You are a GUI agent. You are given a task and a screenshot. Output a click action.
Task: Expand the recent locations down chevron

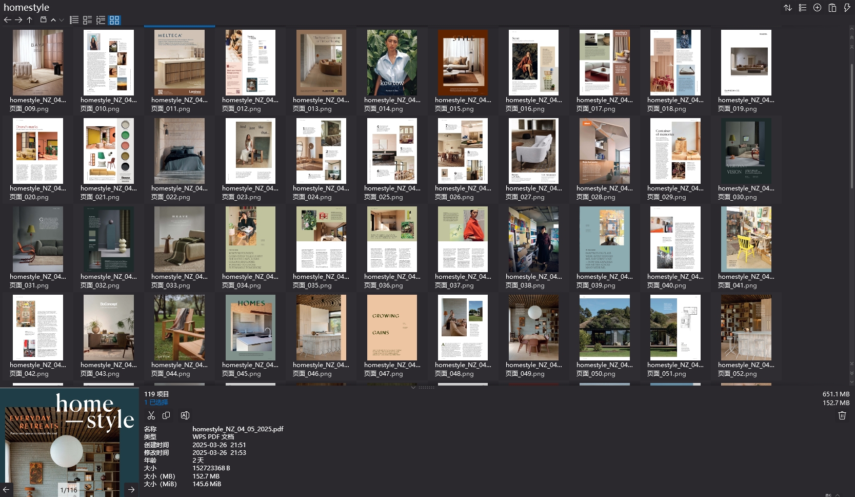click(62, 20)
